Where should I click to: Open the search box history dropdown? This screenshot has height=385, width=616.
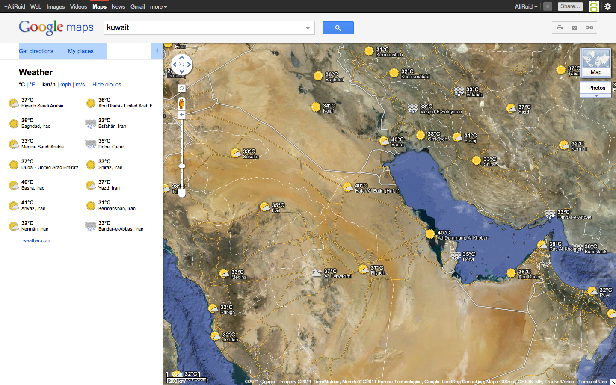coord(307,27)
